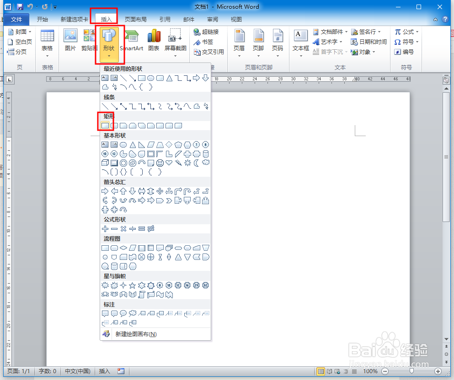The height and width of the screenshot is (380, 454).
Task: Pick the division sign in 公式形状
Action: click(x=132, y=229)
